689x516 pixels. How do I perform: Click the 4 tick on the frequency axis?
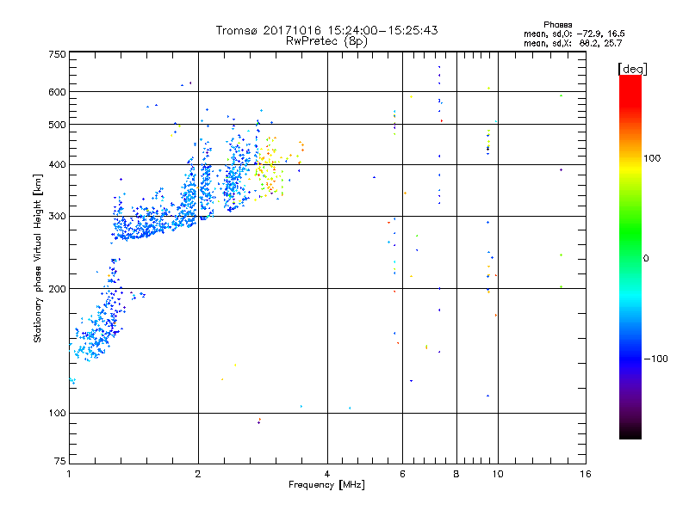pos(327,474)
